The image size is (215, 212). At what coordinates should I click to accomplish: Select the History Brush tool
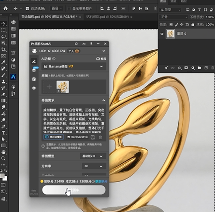[x=3, y=88]
